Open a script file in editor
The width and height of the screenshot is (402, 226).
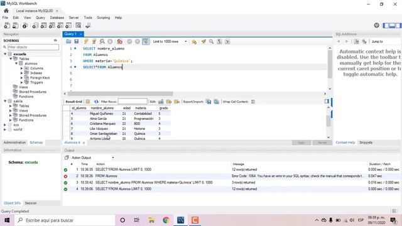68,41
